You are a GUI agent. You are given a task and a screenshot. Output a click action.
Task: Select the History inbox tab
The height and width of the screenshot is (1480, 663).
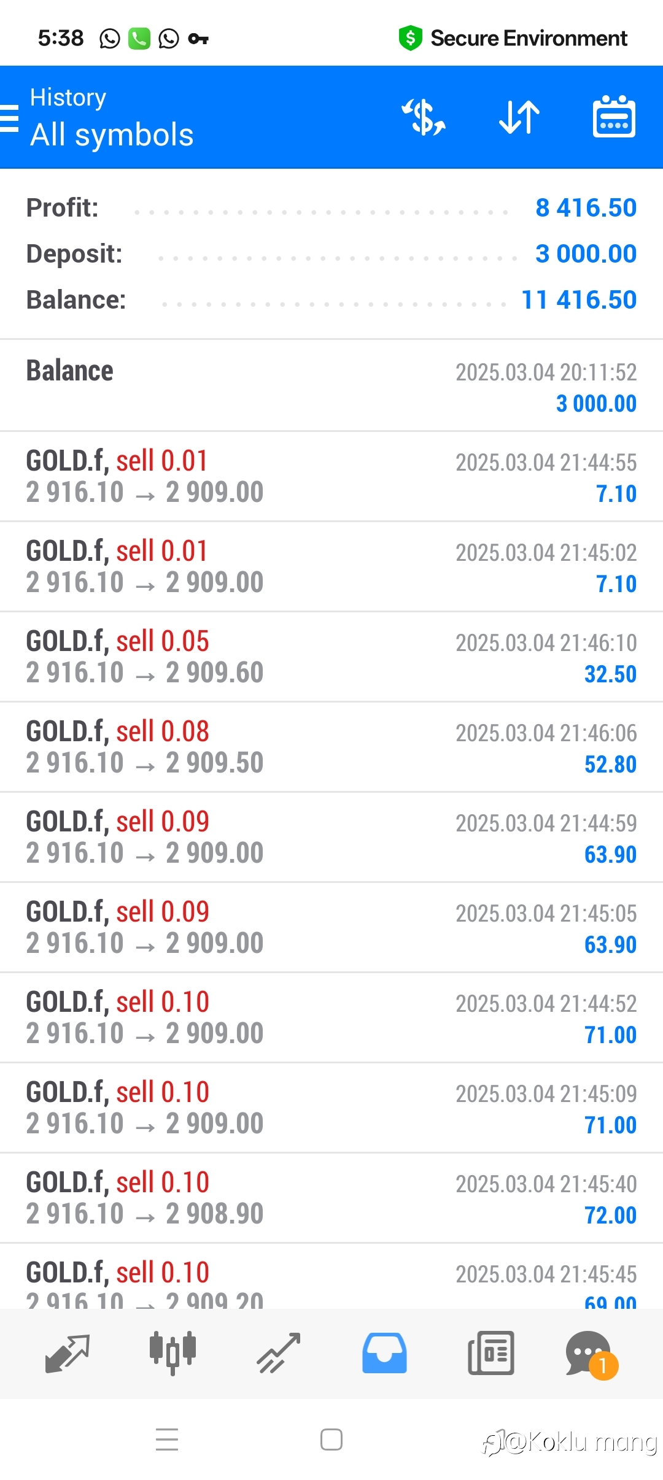tap(384, 1353)
